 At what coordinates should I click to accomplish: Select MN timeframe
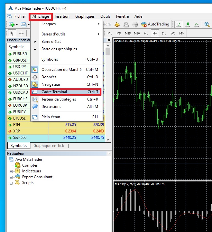[x=182, y=34]
